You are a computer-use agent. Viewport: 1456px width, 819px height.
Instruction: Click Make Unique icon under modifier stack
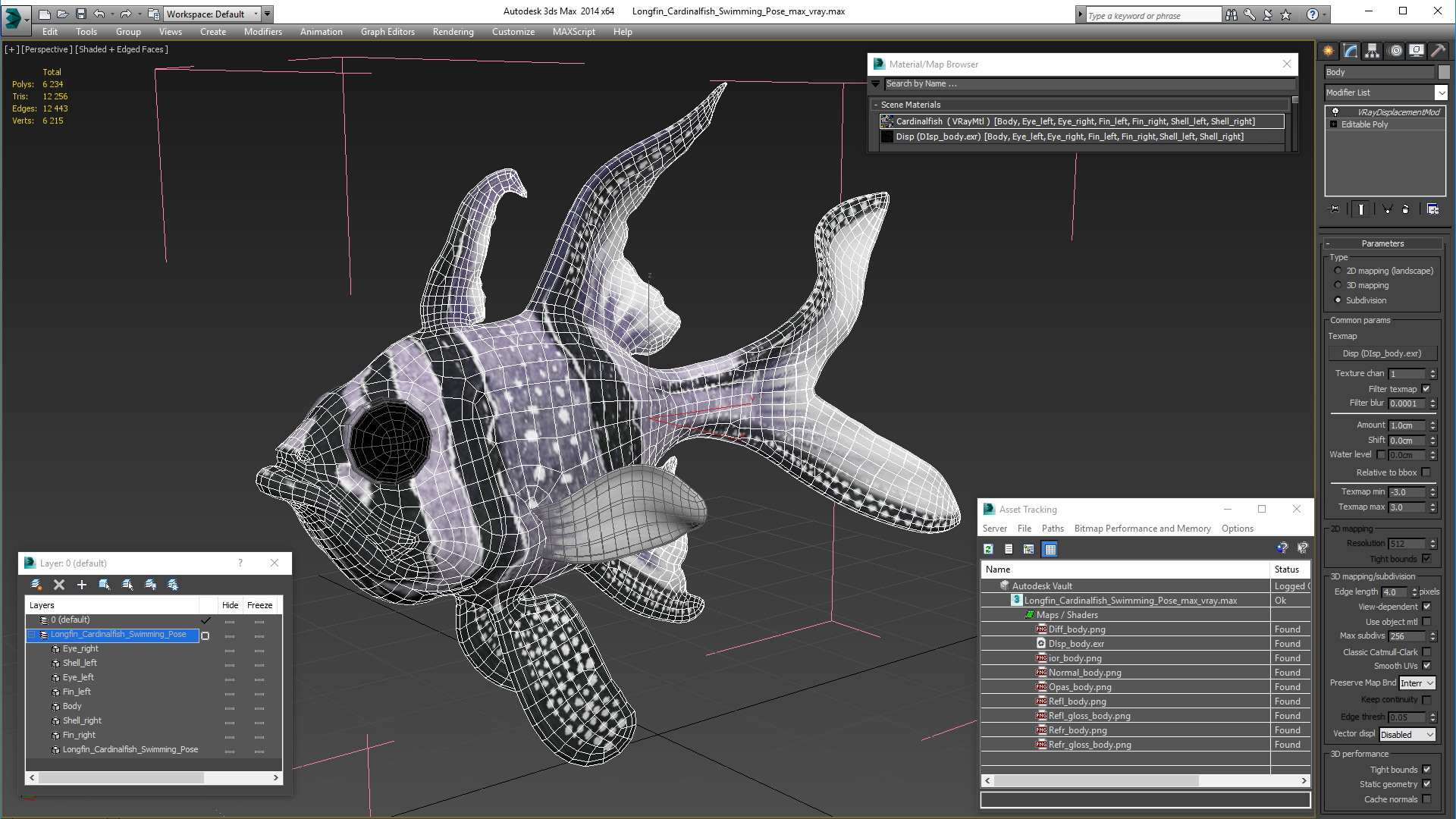click(1387, 209)
